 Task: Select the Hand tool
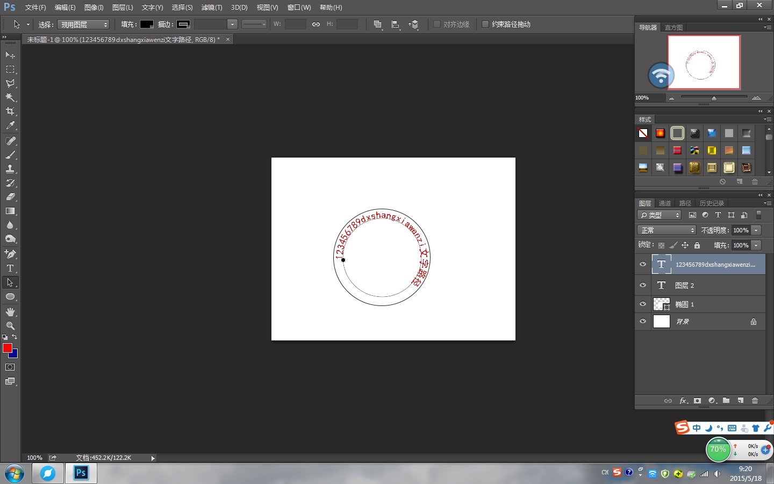10,312
